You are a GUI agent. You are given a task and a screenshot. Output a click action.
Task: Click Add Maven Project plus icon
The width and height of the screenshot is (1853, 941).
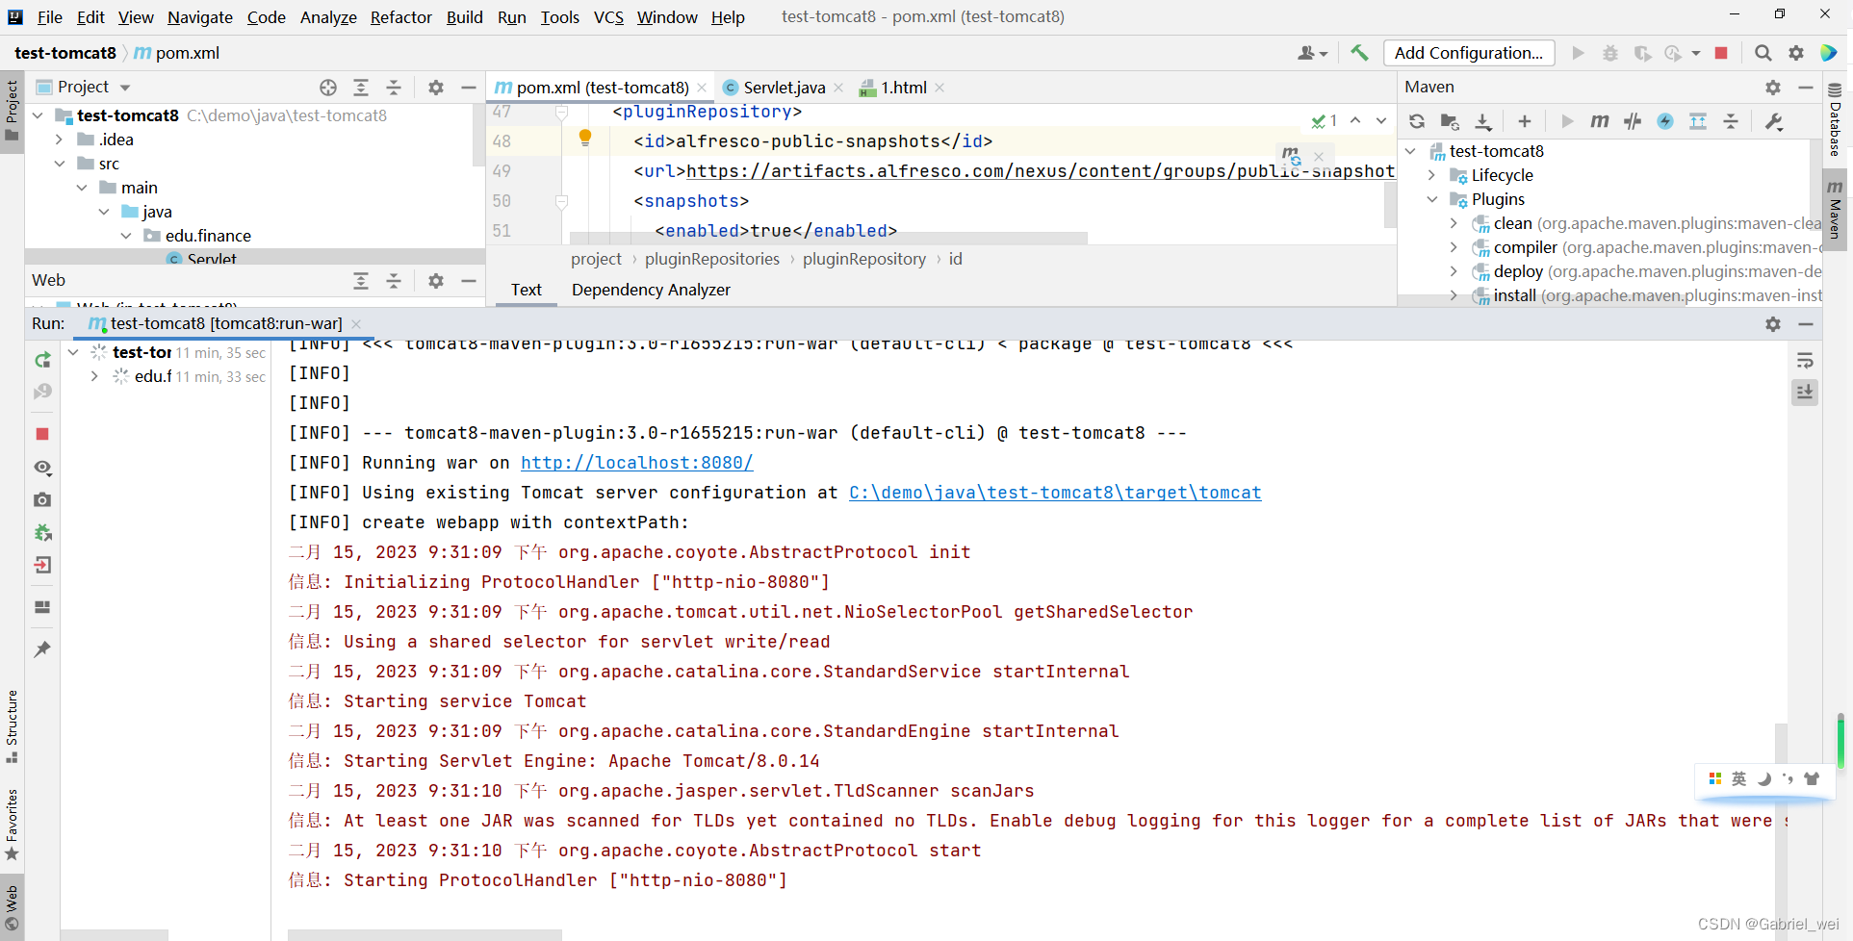[1525, 121]
